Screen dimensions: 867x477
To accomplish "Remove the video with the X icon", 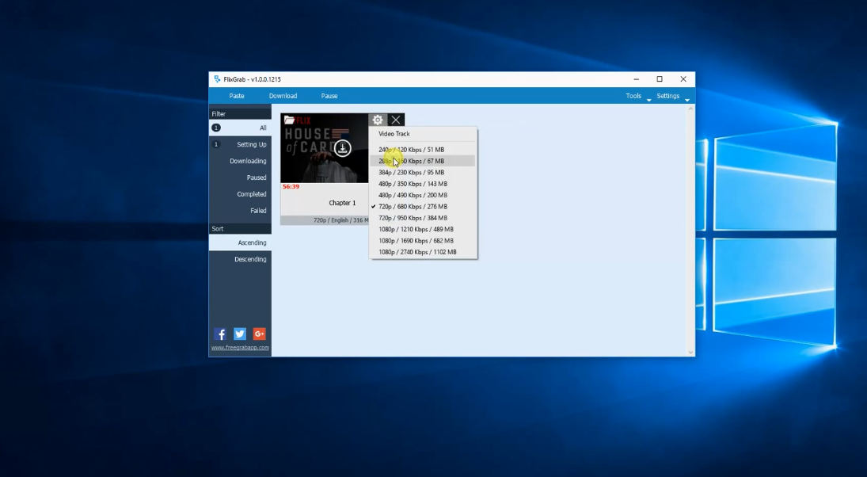I will click(x=396, y=120).
